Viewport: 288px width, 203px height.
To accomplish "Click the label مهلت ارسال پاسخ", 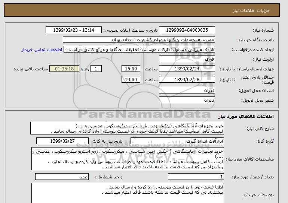I will 256,69.
